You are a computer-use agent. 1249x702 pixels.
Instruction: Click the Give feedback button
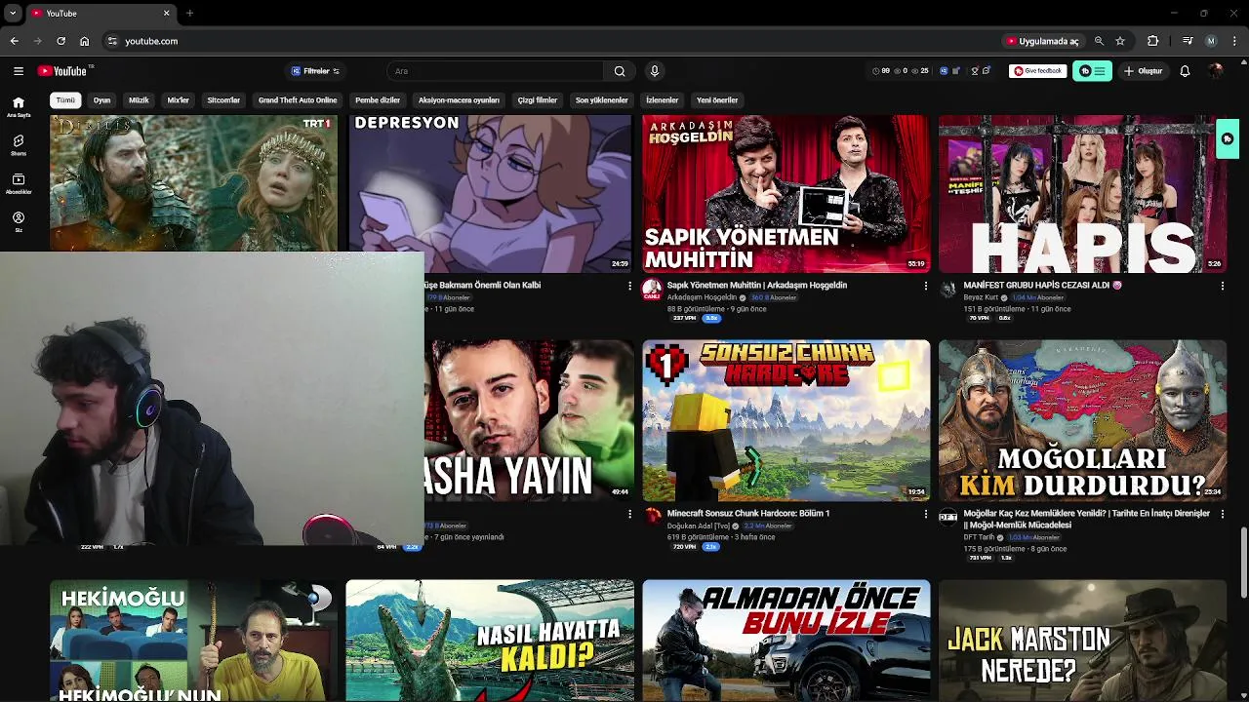tap(1038, 71)
